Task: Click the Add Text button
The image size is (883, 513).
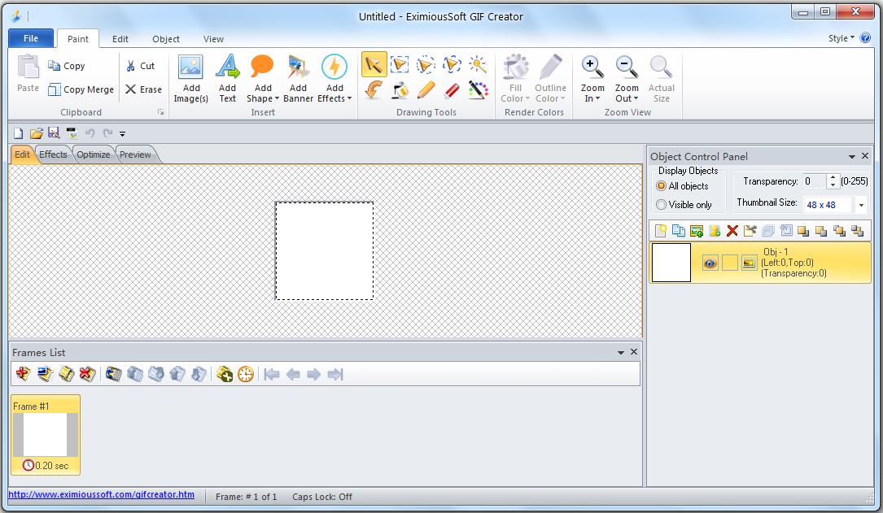Action: pos(228,79)
